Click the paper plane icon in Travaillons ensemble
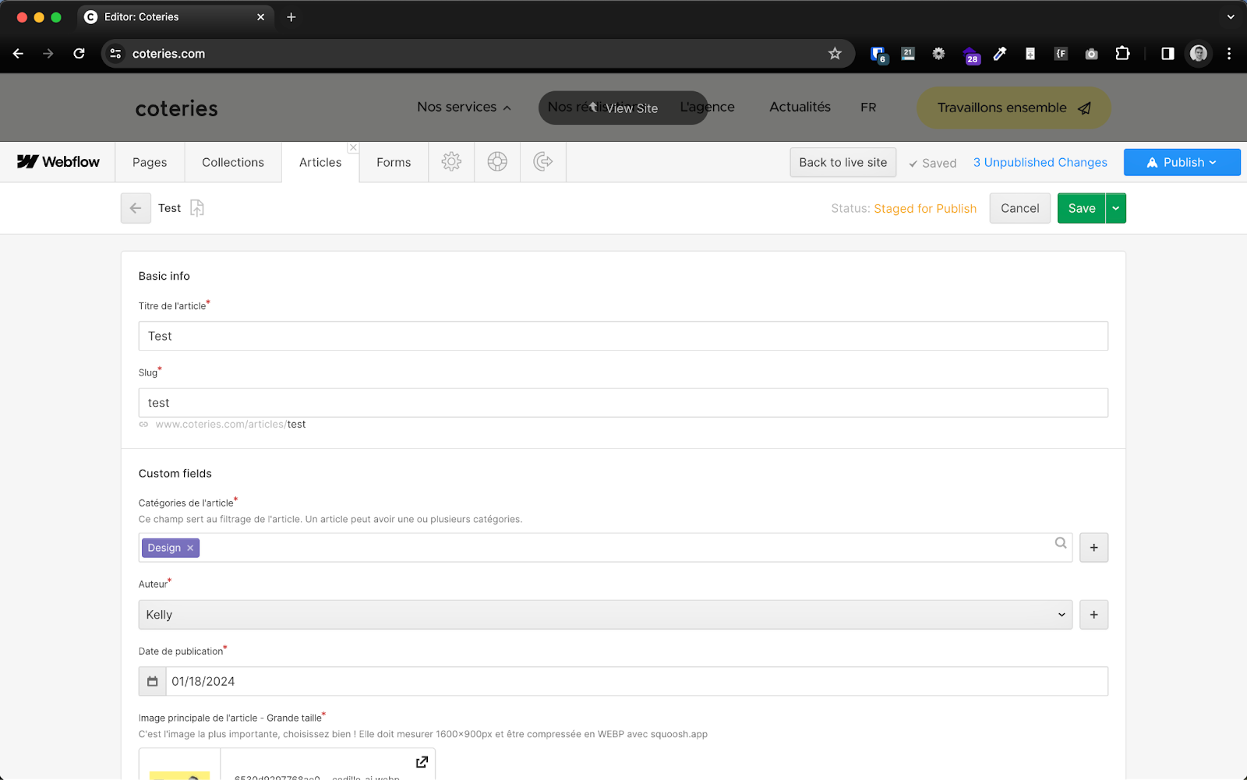 click(x=1084, y=108)
